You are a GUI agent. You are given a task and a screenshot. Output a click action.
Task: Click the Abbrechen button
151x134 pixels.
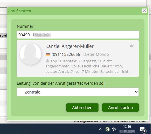82,107
